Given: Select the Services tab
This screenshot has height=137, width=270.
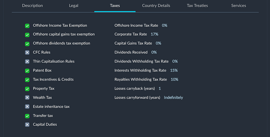Looking at the screenshot, I should [239, 6].
